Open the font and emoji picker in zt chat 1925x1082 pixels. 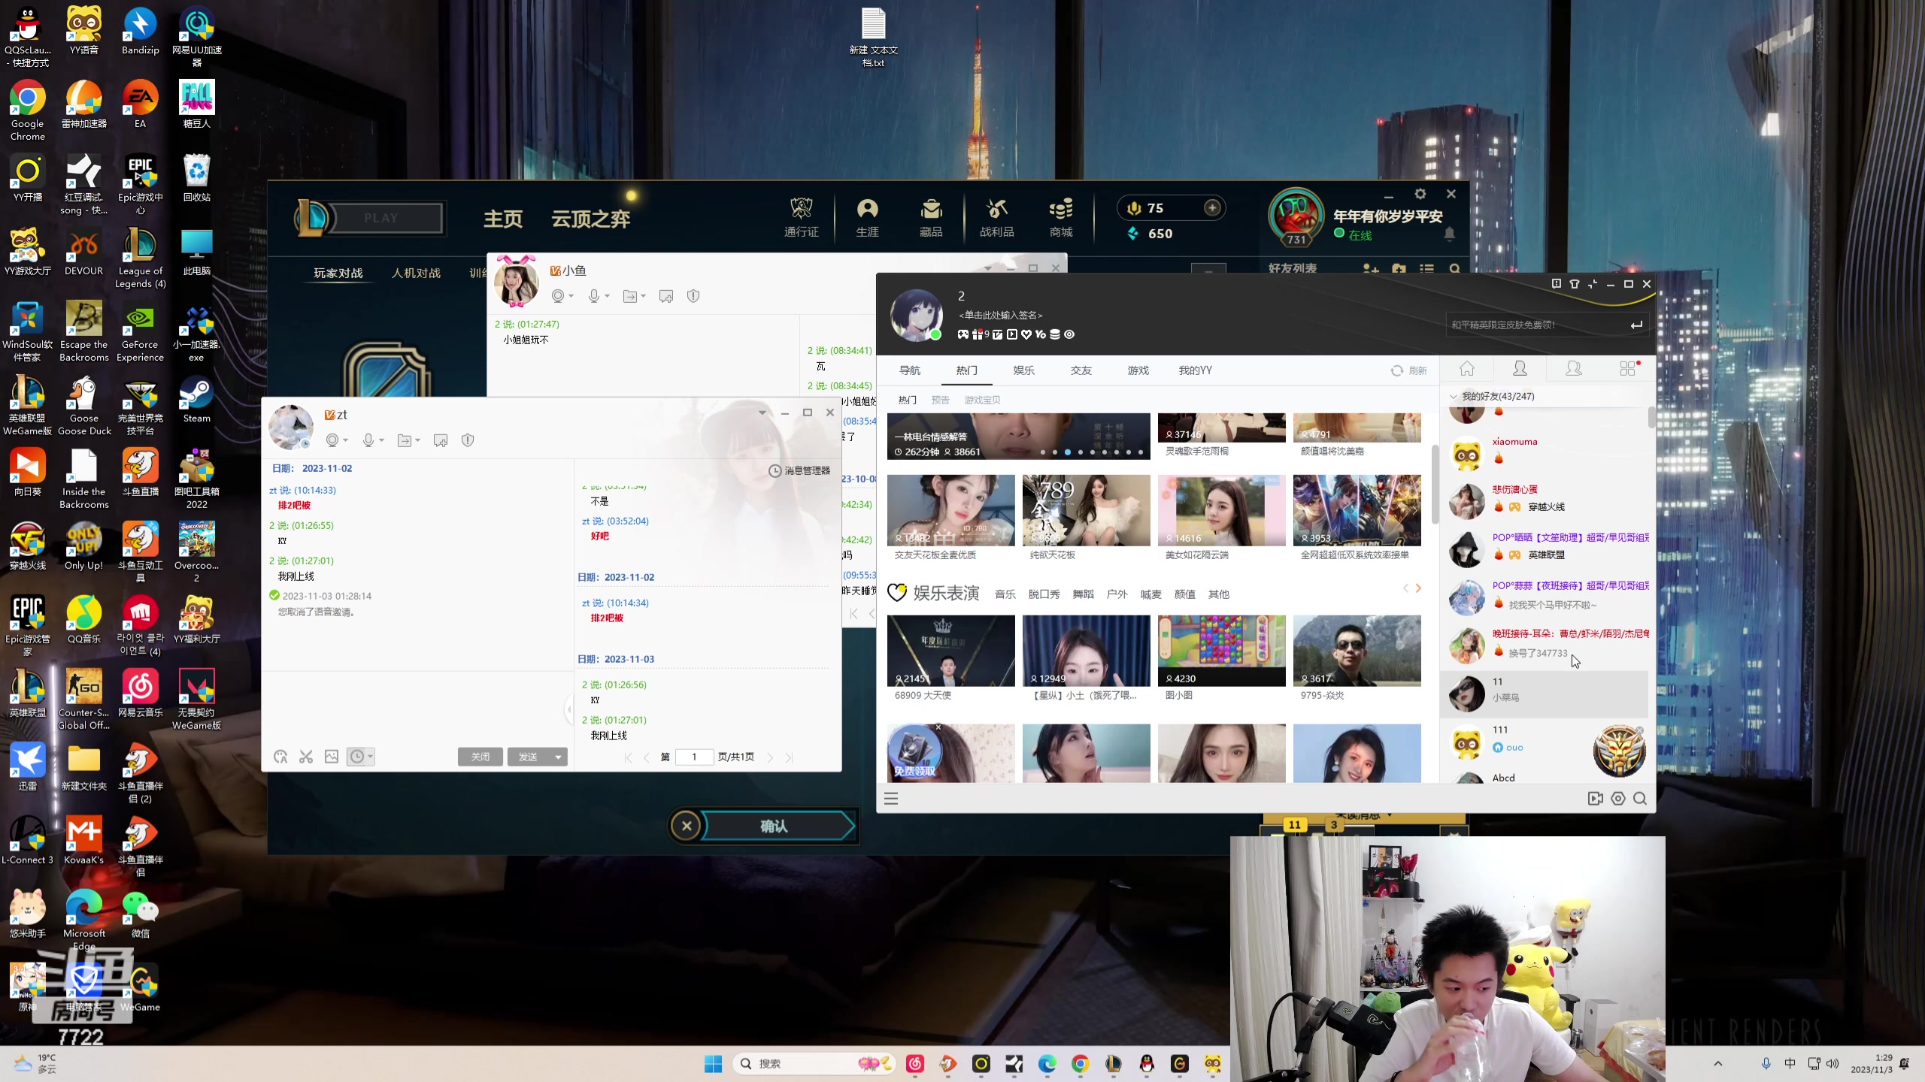coord(280,757)
